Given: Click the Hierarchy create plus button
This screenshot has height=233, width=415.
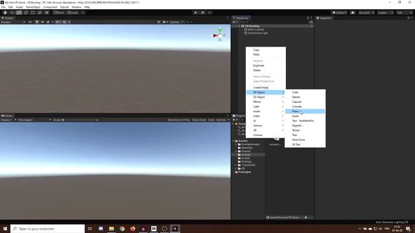Looking at the screenshot, I should point(235,22).
